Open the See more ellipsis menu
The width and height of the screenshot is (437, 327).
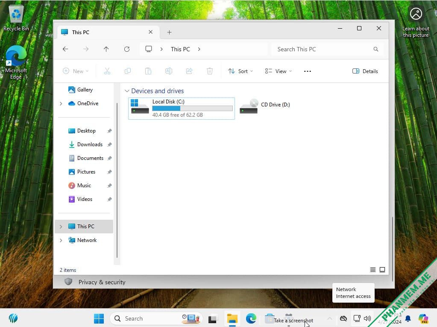308,71
